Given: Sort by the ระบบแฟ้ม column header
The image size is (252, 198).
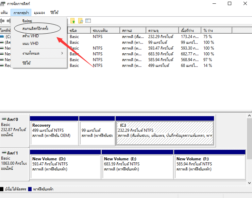Looking at the screenshot, I should tap(105, 30).
